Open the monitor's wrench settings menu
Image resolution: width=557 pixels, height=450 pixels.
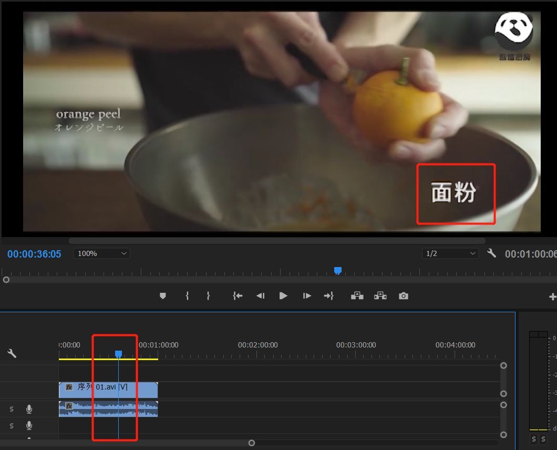click(x=491, y=253)
